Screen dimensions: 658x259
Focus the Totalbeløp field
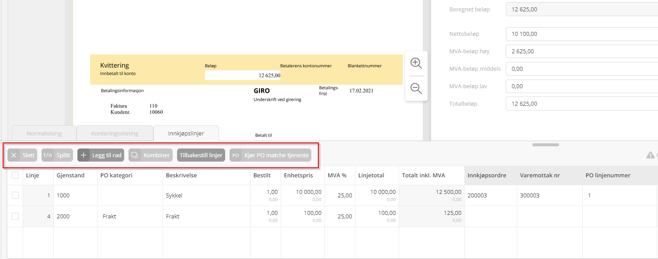click(x=581, y=104)
